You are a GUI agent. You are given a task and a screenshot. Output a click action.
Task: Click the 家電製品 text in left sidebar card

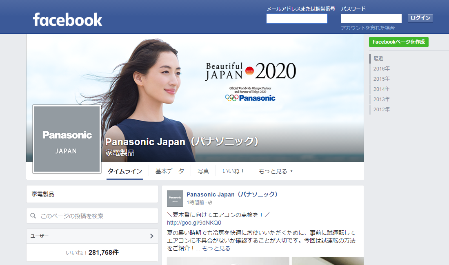[x=43, y=194]
